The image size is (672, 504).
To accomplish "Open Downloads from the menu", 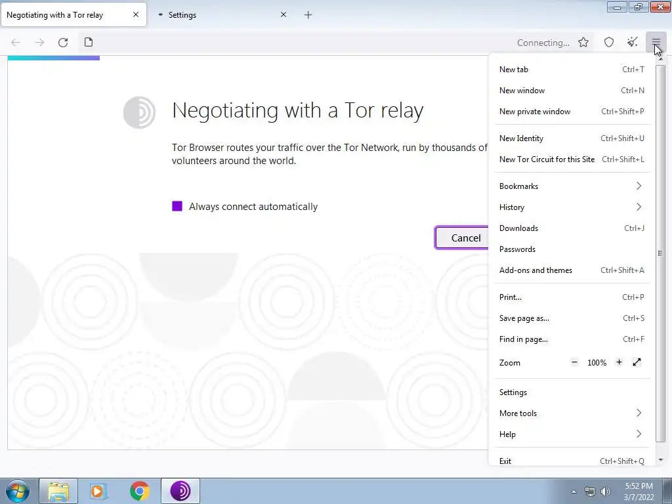I will tap(572, 228).
